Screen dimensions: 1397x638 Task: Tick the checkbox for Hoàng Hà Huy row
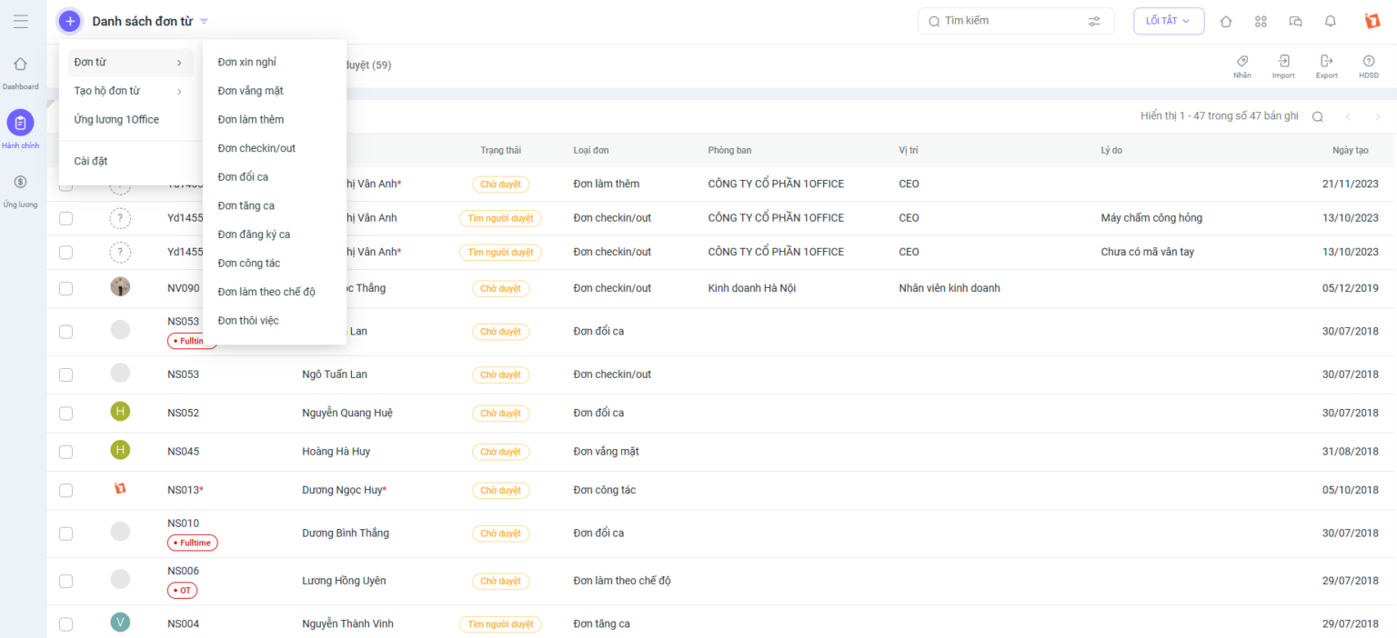[65, 452]
